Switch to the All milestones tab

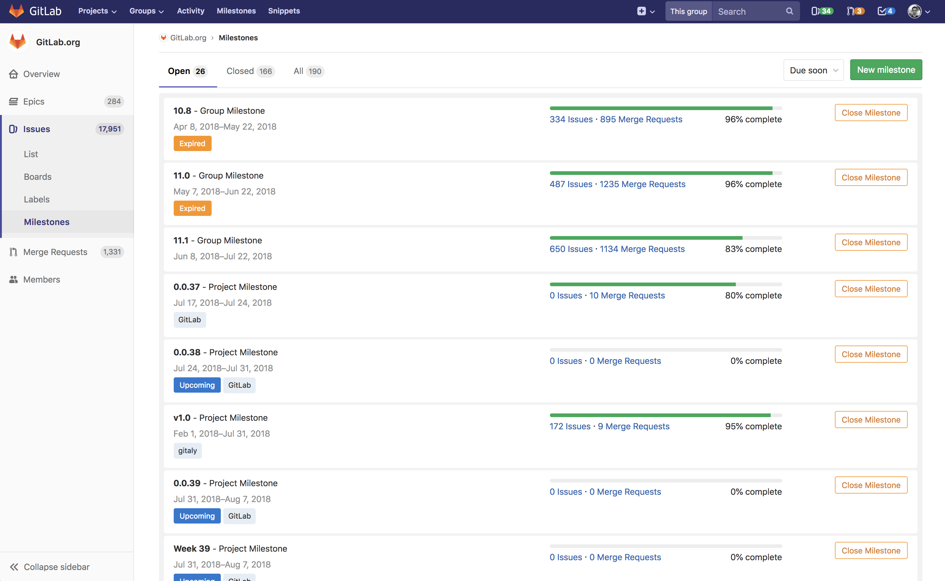tap(308, 71)
